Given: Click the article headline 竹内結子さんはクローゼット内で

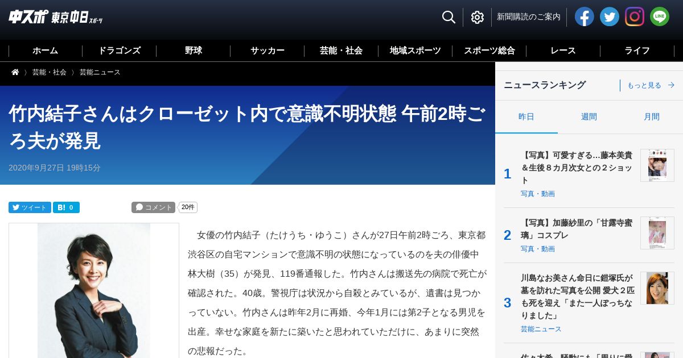Looking at the screenshot, I should tap(247, 127).
